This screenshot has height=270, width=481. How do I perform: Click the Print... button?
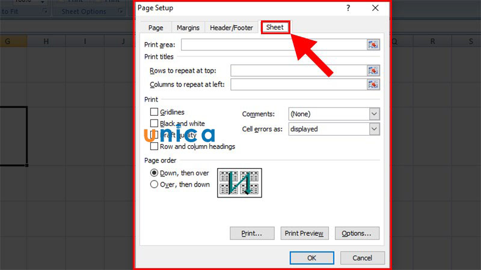(252, 233)
